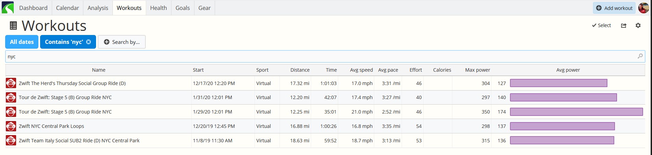
Task: Click the Workouts list heading icon
Action: click(x=13, y=26)
